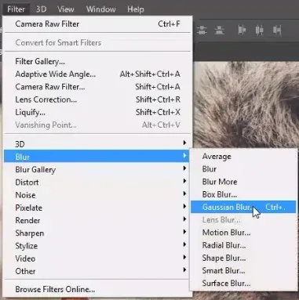Click the align bottom edges icon
Screen dimensions: 299x300
tap(220, 30)
